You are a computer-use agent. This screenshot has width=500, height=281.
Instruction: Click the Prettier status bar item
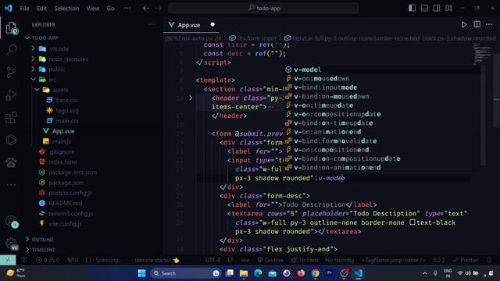click(x=466, y=260)
